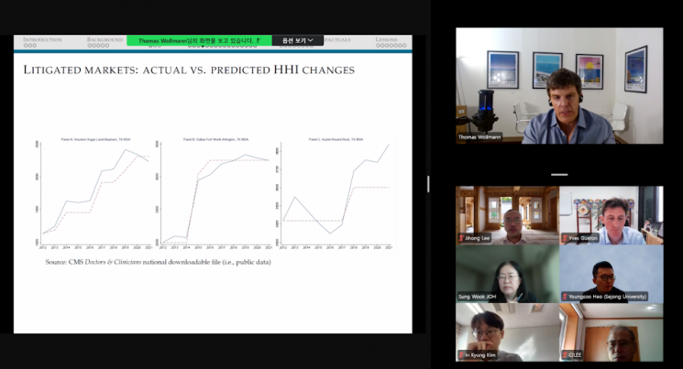
Task: Click the progress dots under the Lessons section
Action: [391, 45]
